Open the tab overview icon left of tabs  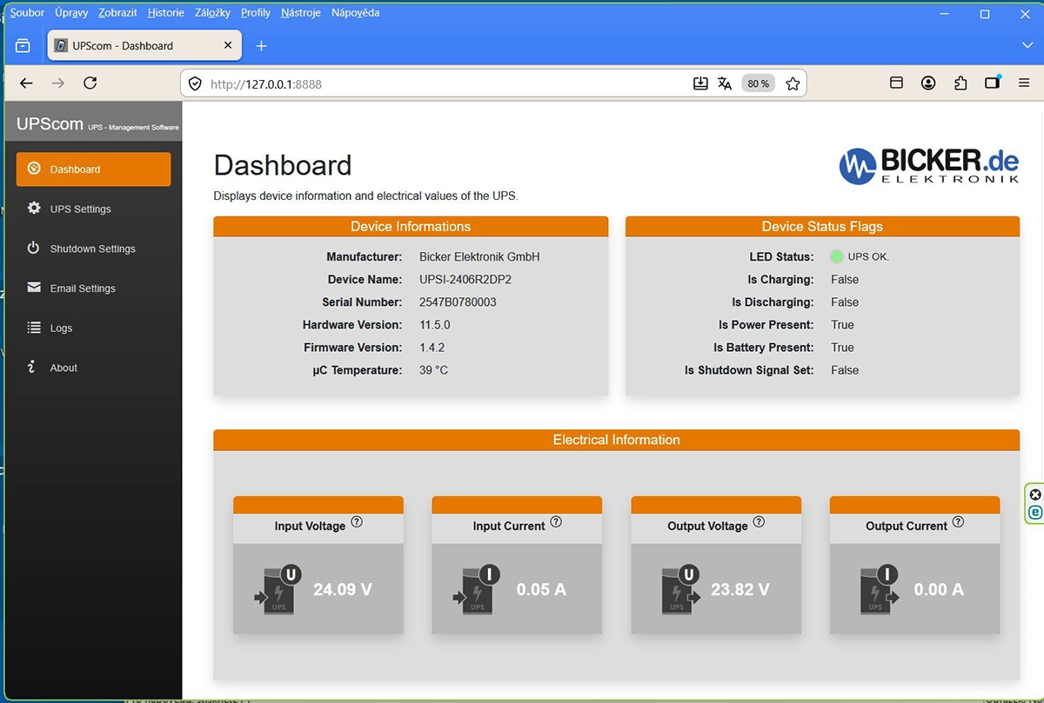point(23,45)
